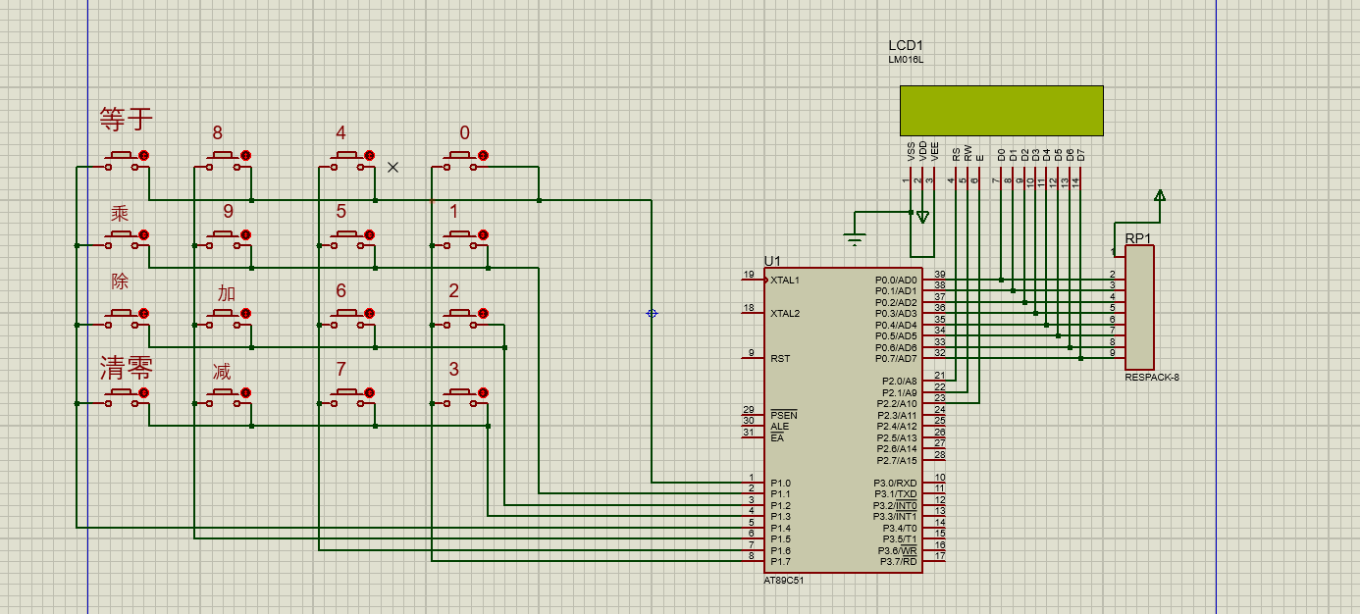Click the power arrow terminal above RP1
The height and width of the screenshot is (614, 1360).
point(1160,197)
